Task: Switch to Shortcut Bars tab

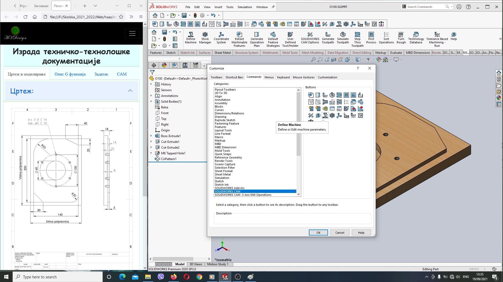Action: coord(234,77)
